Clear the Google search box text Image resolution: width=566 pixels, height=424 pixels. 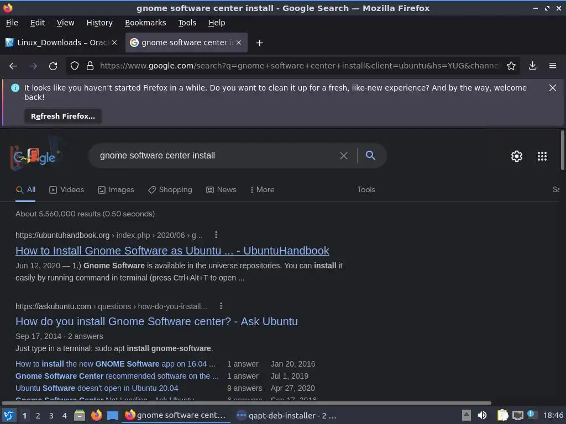(344, 156)
